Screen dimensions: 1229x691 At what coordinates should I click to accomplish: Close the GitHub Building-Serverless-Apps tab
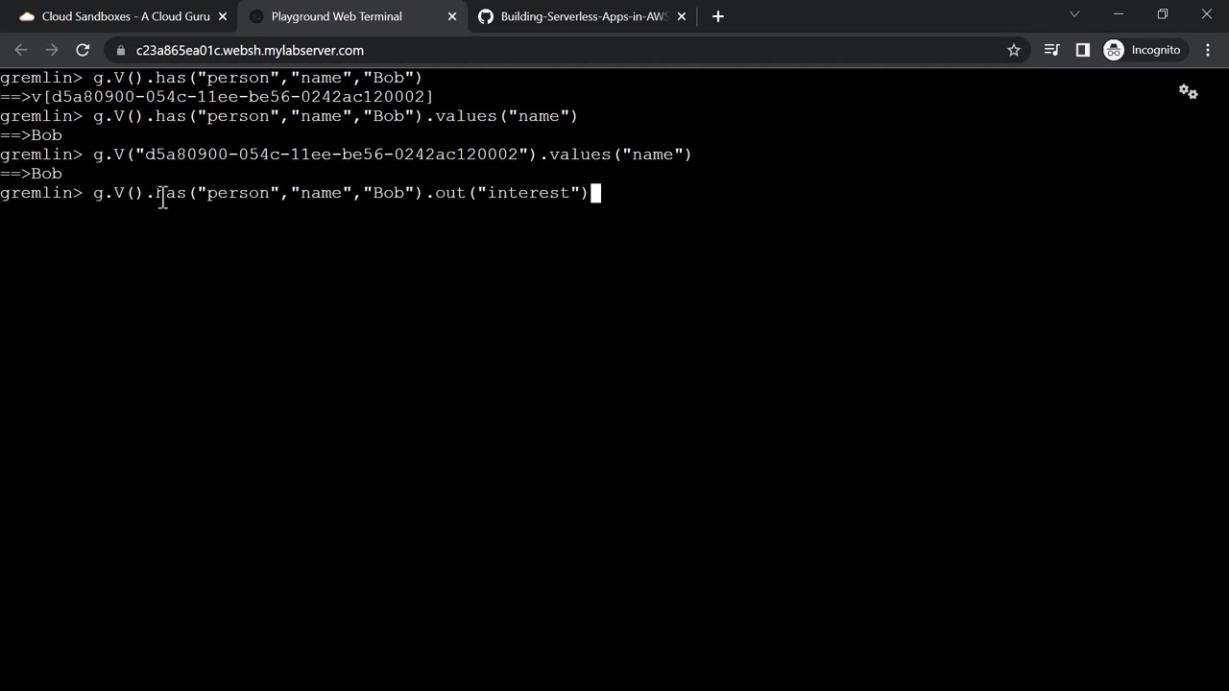click(x=682, y=16)
